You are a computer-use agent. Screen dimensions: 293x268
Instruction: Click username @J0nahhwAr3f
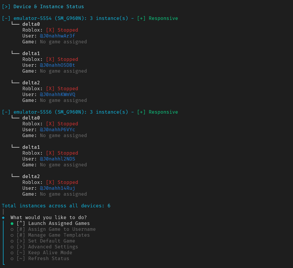57,36
